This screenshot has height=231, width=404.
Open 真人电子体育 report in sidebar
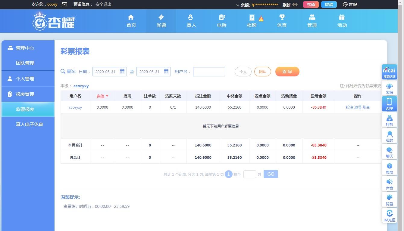pyautogui.click(x=30, y=124)
